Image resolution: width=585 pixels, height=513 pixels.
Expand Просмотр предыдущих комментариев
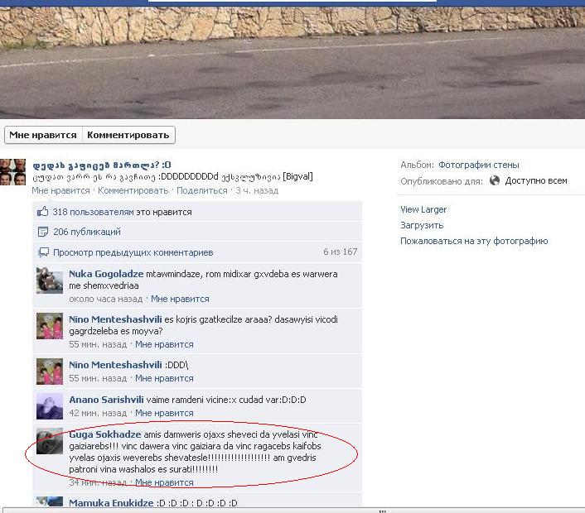point(133,252)
